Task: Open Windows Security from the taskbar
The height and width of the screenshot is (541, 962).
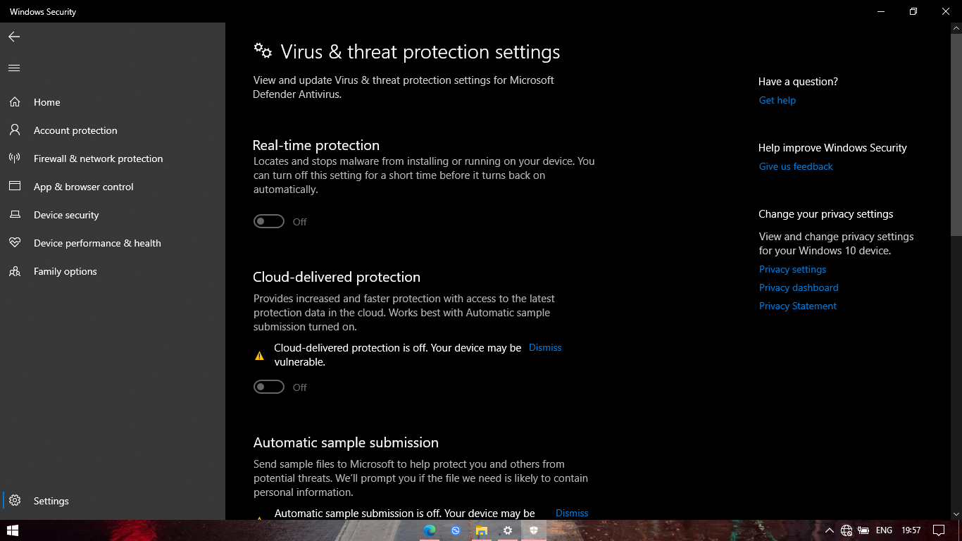Action: coord(534,530)
